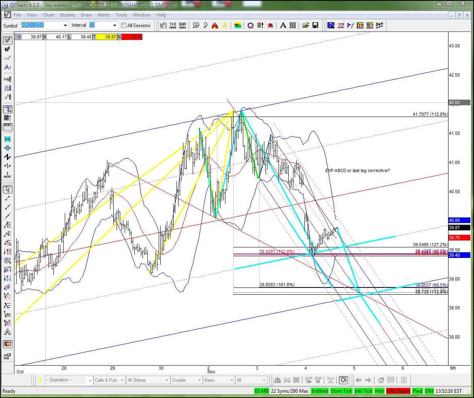Select the line chart style icon

(x=8, y=58)
